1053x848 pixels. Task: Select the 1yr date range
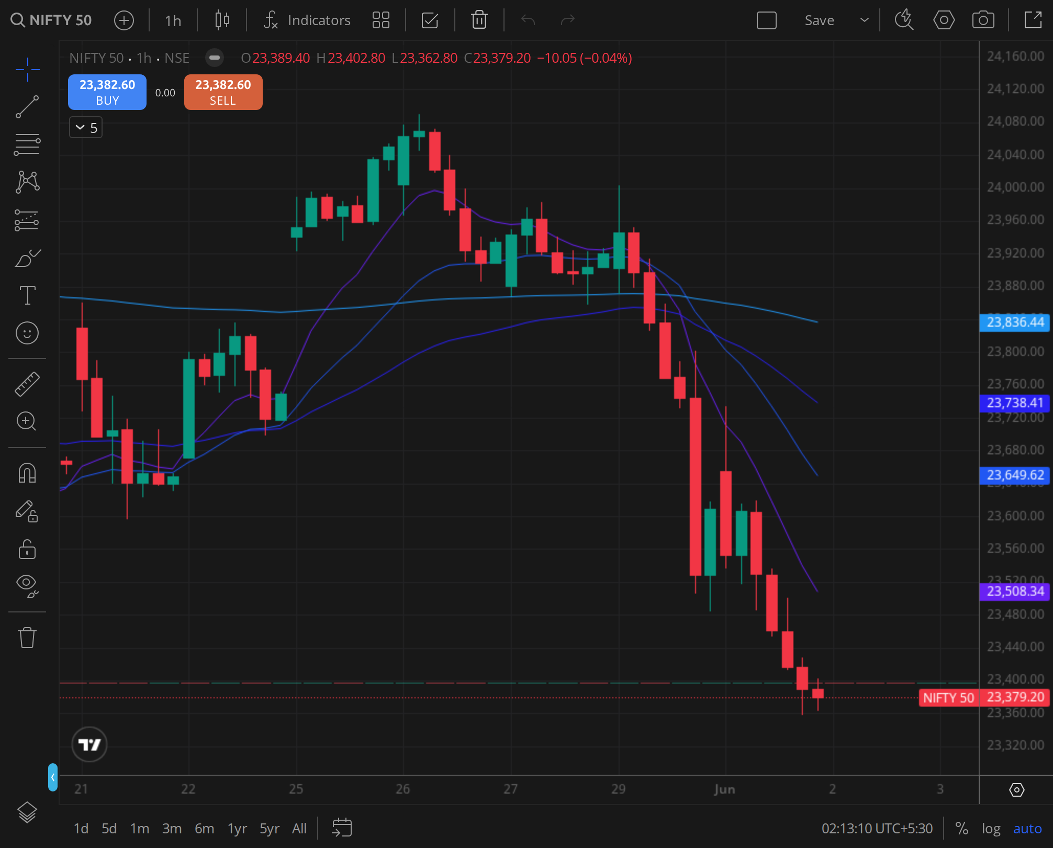(237, 829)
